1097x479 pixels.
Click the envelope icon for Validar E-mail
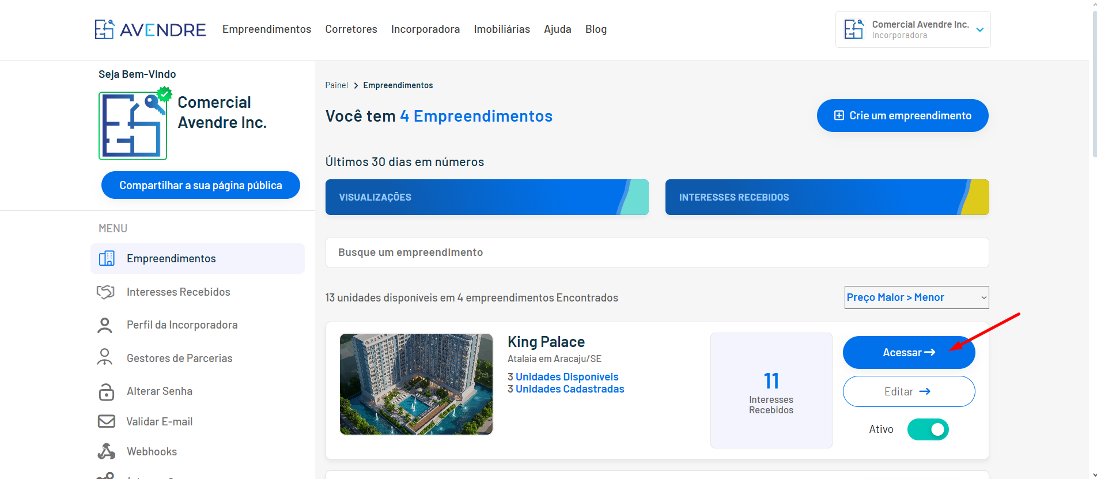point(107,421)
